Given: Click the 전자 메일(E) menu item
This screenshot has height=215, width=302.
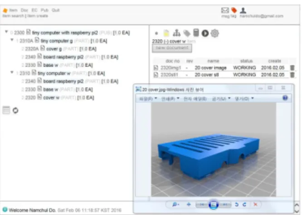Looking at the screenshot, I should click(x=195, y=99).
